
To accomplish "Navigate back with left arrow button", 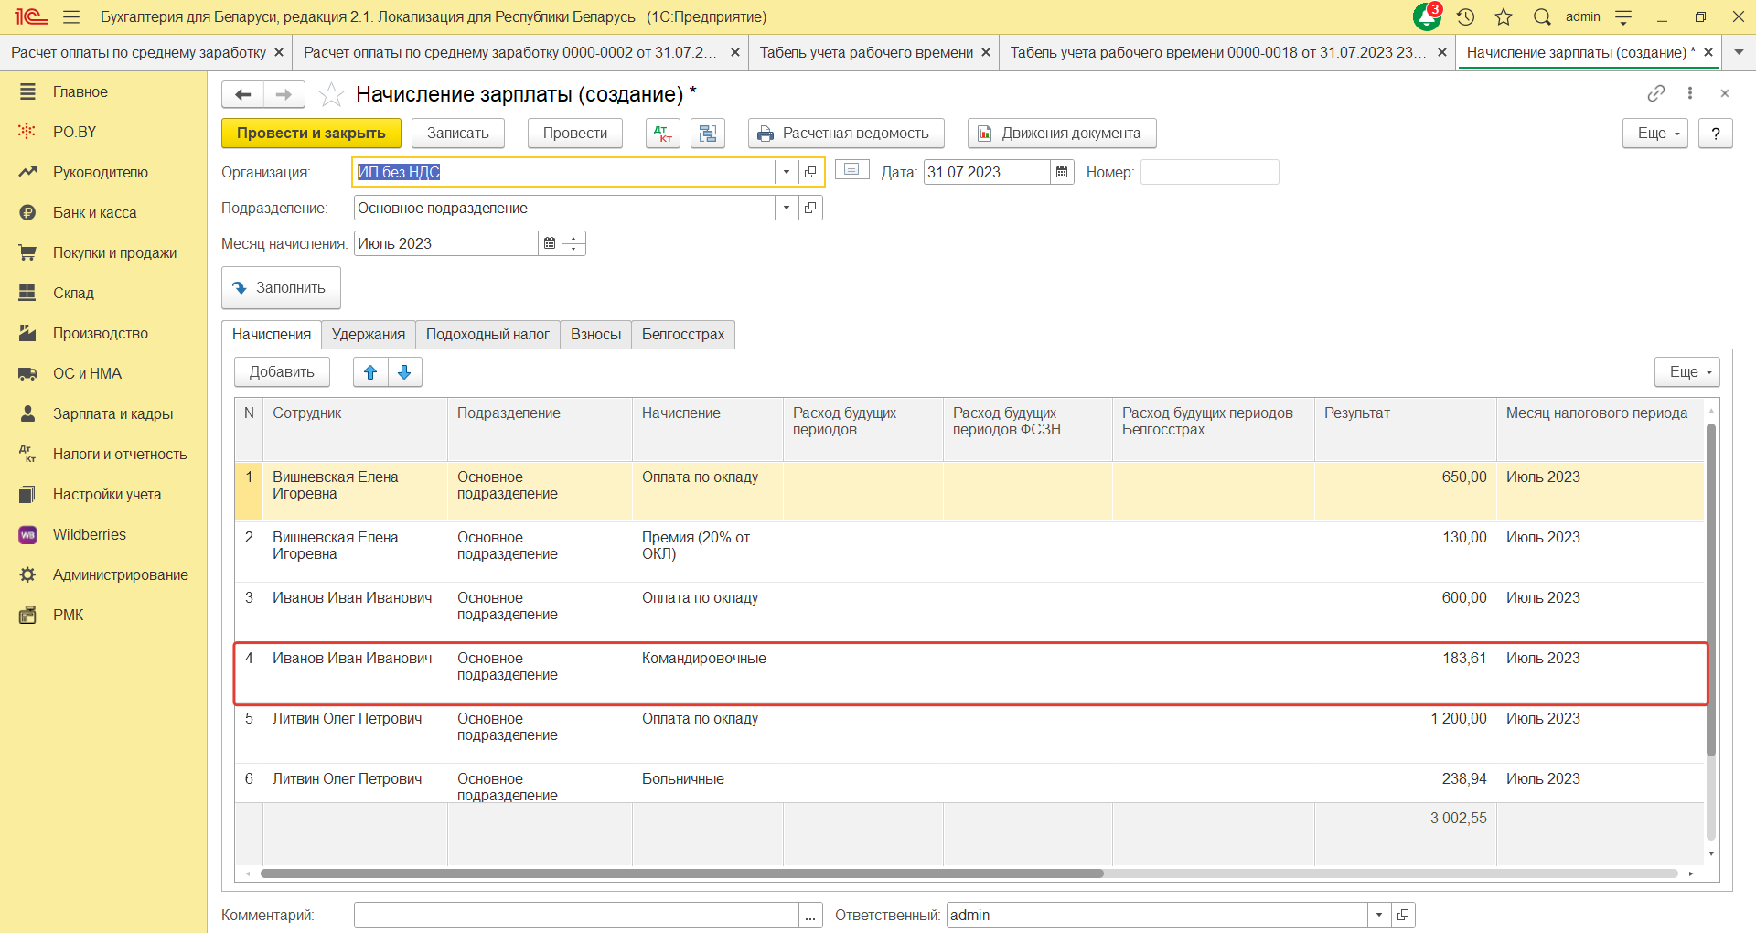I will 242,94.
